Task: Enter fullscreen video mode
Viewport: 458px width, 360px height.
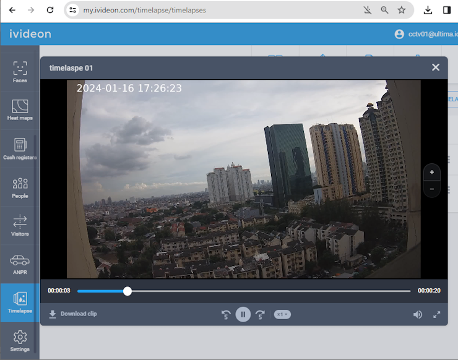Action: point(437,314)
